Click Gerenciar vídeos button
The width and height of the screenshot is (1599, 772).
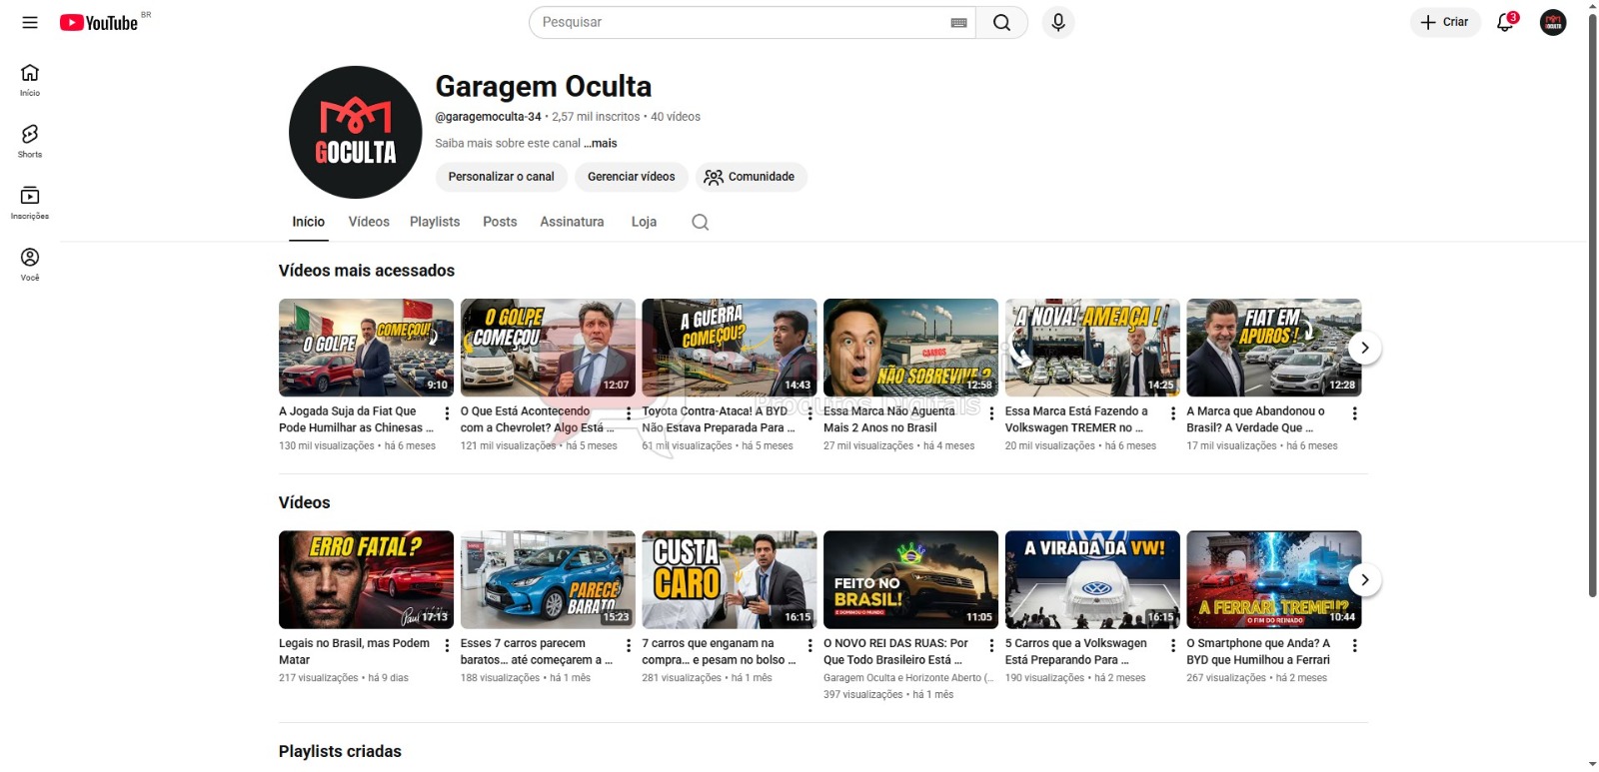[631, 177]
